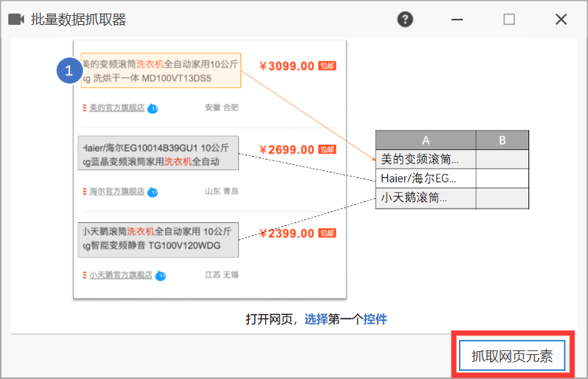Click the 批量数据抓取器 window title
The width and height of the screenshot is (588, 379).
[x=78, y=20]
